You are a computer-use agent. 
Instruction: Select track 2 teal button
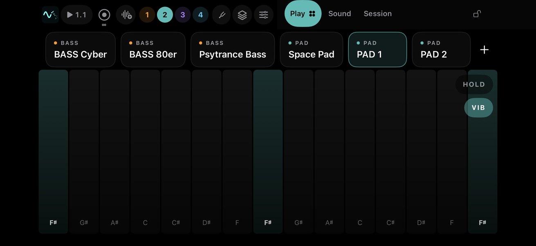pos(165,15)
